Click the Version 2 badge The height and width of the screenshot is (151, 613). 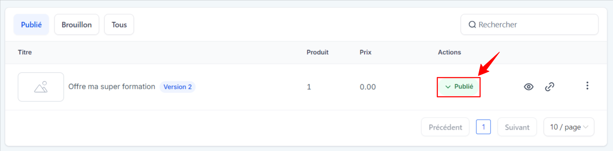[x=177, y=87]
